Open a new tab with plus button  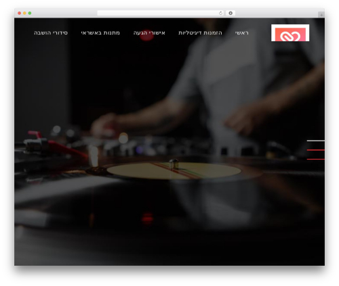coord(321,15)
